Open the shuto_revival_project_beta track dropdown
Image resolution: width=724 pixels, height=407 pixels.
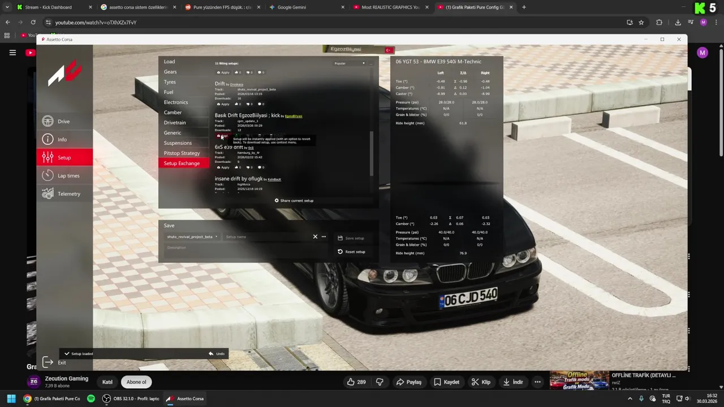pos(192,237)
